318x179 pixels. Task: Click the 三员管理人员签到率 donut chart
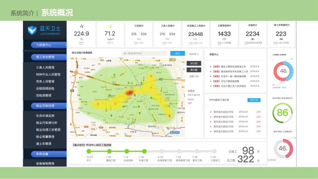point(283,71)
